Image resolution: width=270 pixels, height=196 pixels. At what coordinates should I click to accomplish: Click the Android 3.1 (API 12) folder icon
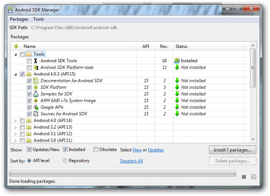pos(29,134)
